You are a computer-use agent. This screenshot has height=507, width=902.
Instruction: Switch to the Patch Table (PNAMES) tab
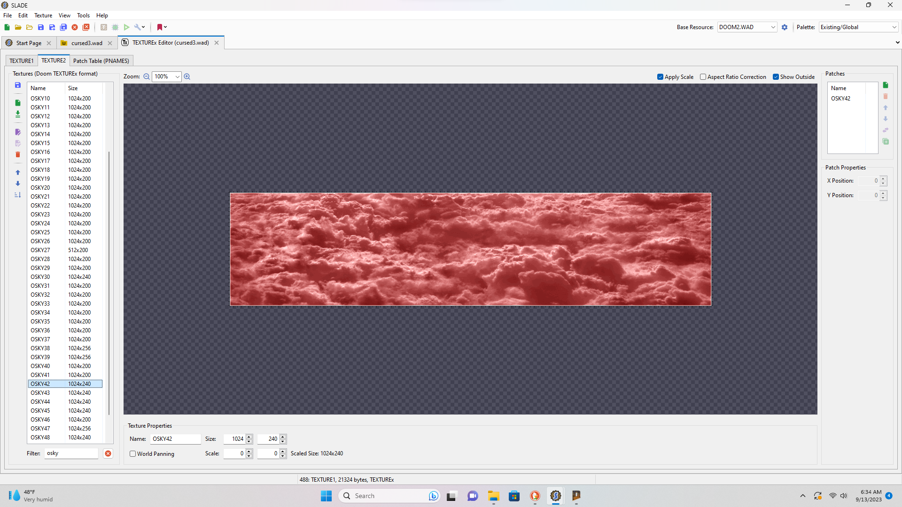(101, 61)
